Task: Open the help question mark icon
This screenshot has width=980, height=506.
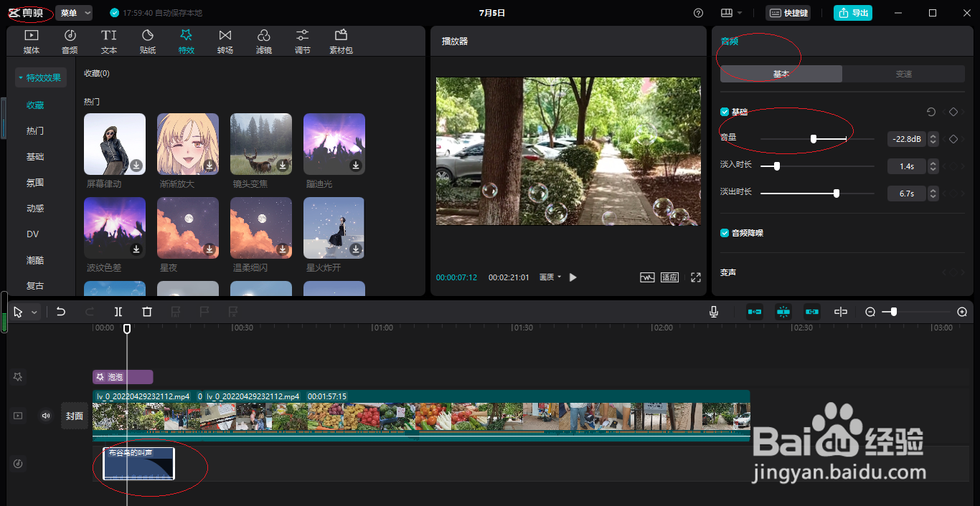Action: (698, 13)
